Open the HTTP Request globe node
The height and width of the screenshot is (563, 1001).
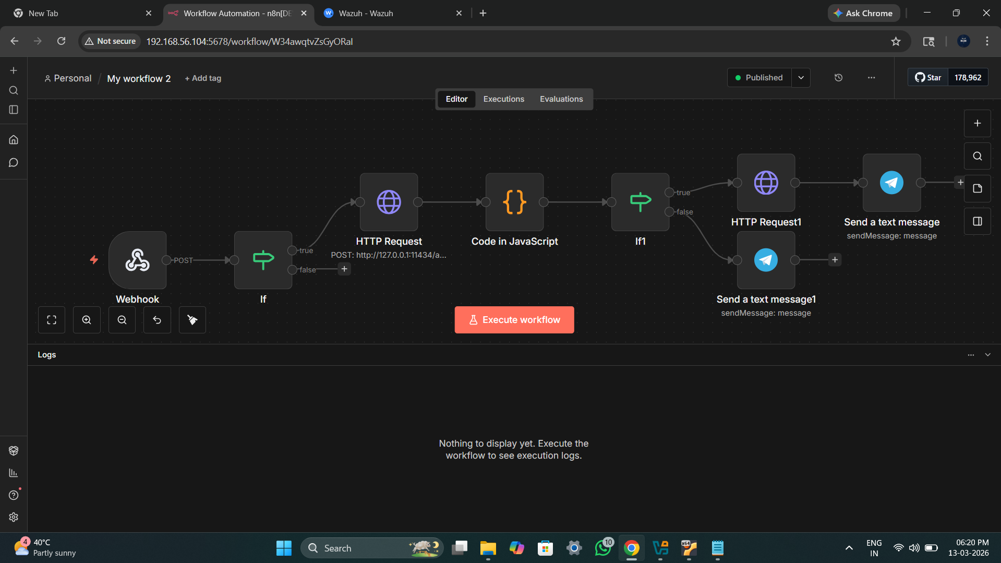click(x=389, y=202)
